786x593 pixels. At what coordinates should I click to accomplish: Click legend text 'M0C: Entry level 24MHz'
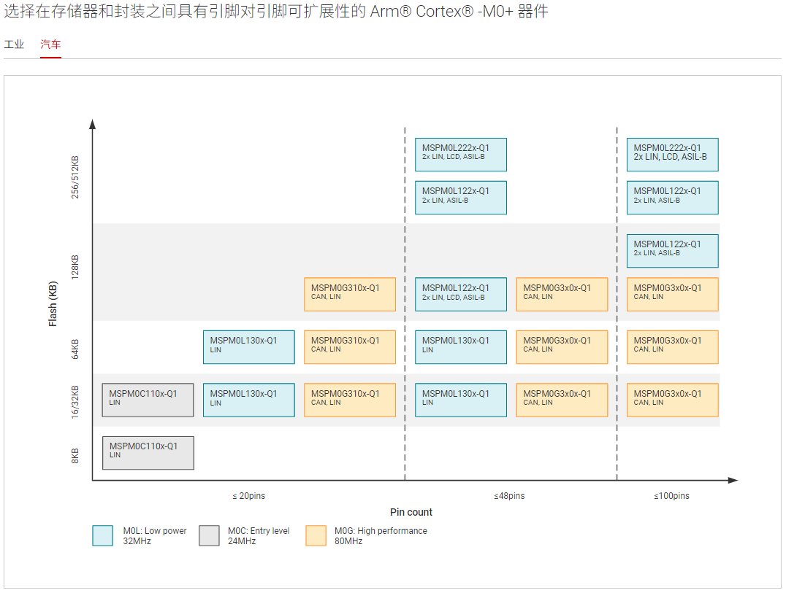click(259, 535)
